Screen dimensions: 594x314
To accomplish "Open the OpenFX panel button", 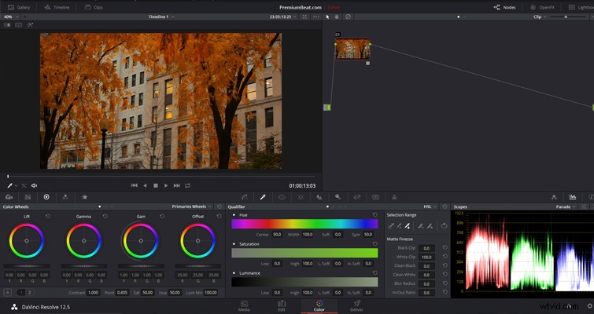I will click(543, 7).
